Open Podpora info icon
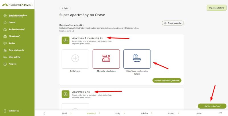This screenshot has height=116, width=228. pyautogui.click(x=5, y=64)
